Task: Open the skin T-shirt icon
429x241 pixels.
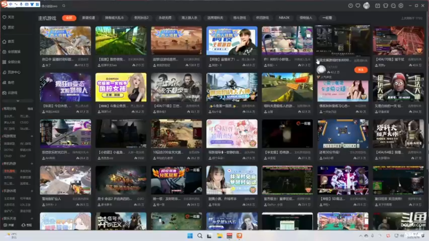Action: (386, 6)
